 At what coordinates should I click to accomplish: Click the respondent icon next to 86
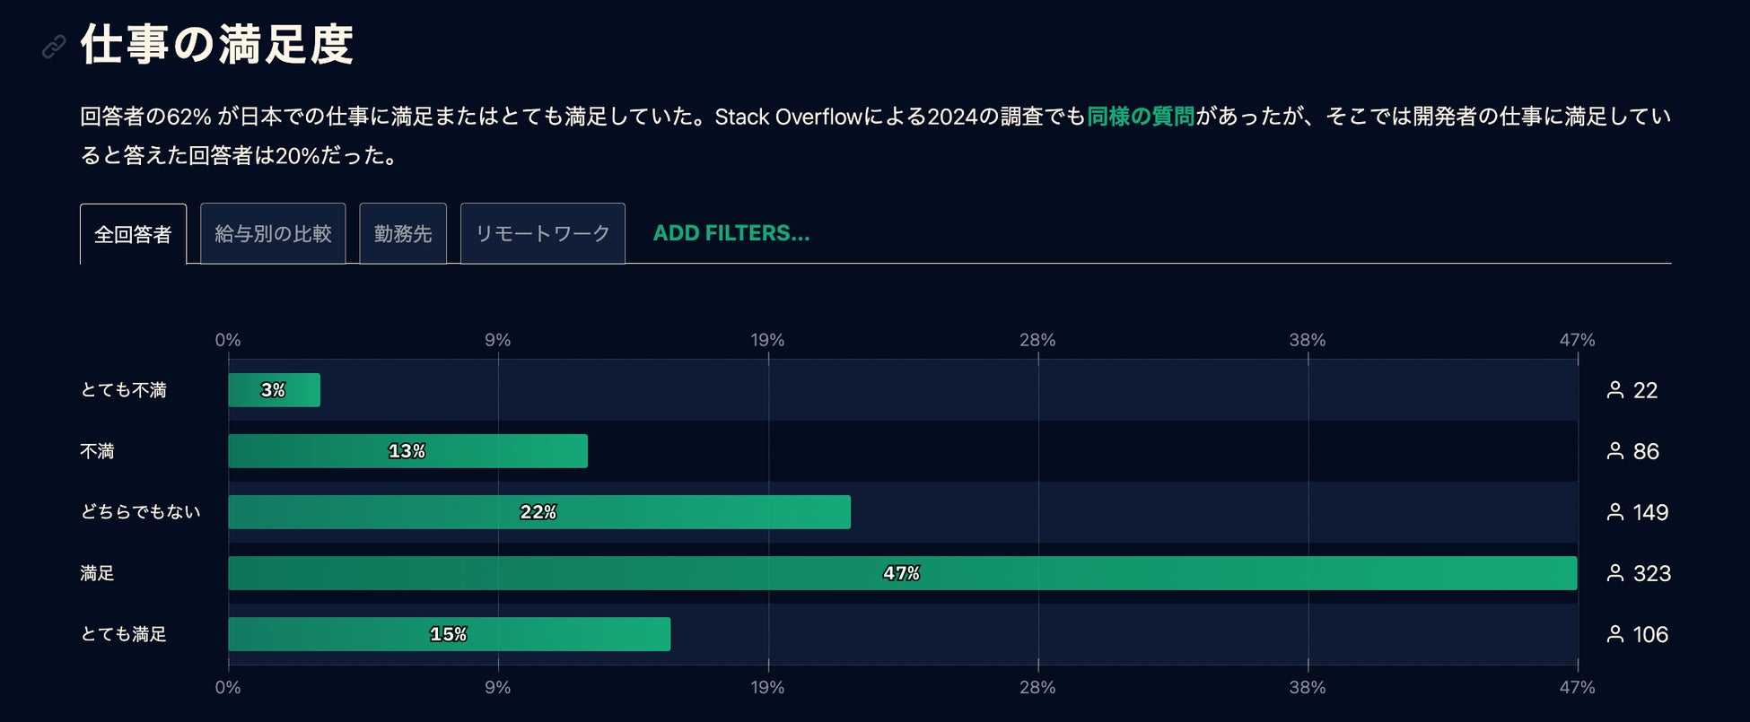(x=1614, y=451)
